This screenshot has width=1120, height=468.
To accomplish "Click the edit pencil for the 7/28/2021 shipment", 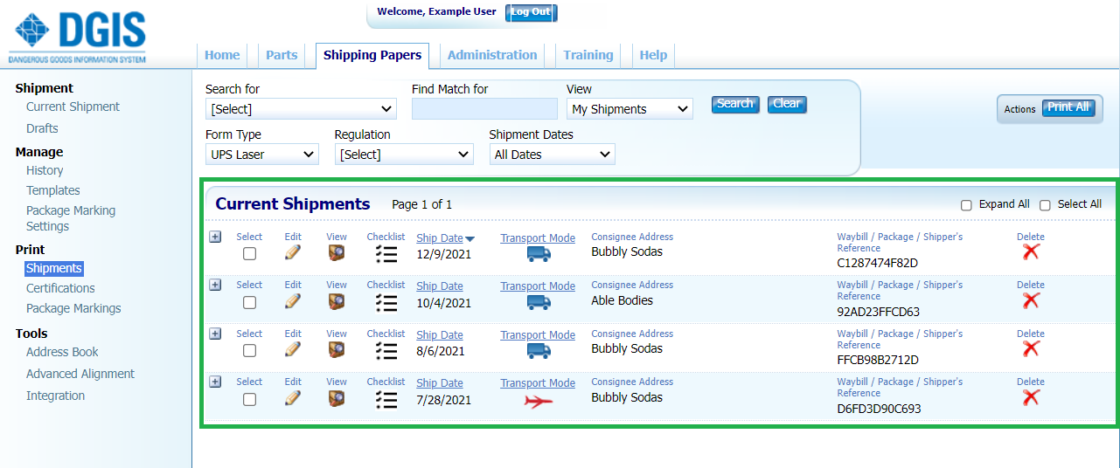I will click(x=293, y=399).
